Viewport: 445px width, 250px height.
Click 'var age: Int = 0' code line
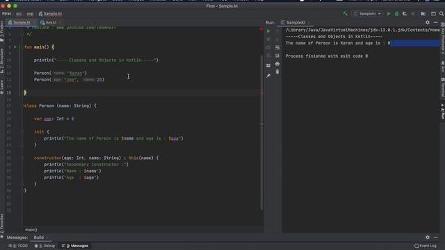[x=54, y=119]
